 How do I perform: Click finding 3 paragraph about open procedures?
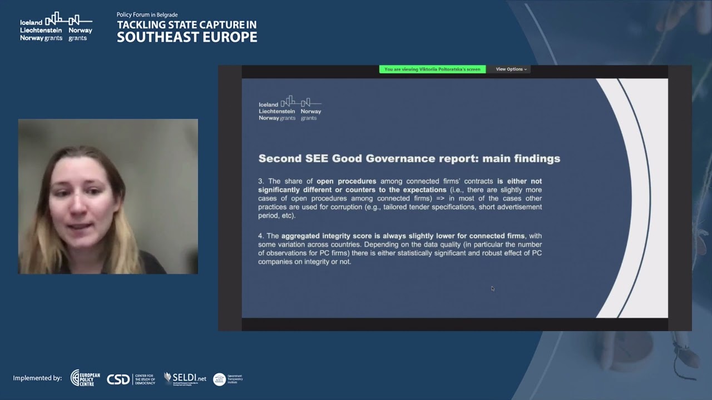[400, 198]
